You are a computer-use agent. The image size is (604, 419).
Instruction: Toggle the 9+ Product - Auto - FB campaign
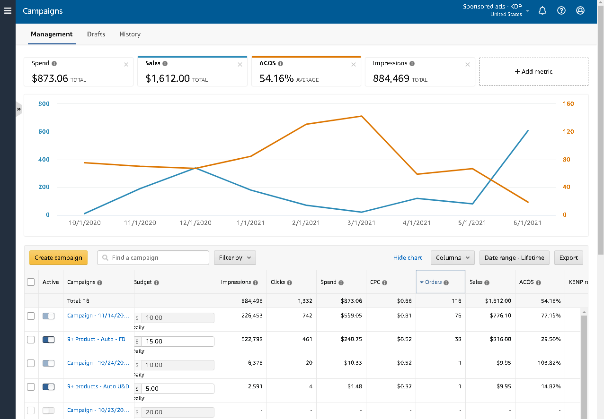(48, 339)
